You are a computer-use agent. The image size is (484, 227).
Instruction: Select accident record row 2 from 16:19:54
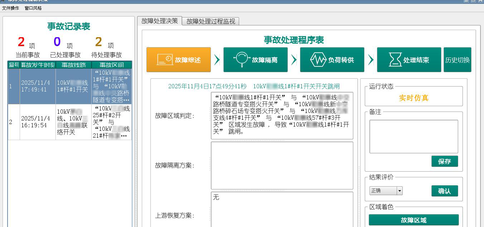pos(70,122)
